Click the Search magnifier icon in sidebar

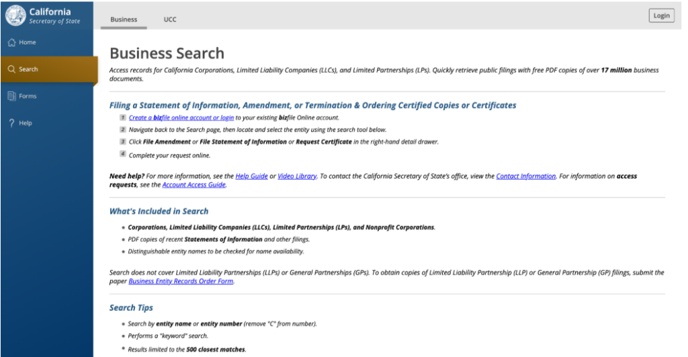12,69
